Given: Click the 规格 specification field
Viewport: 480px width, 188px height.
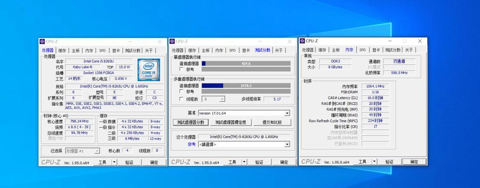Looking at the screenshot, I should coord(114,86).
